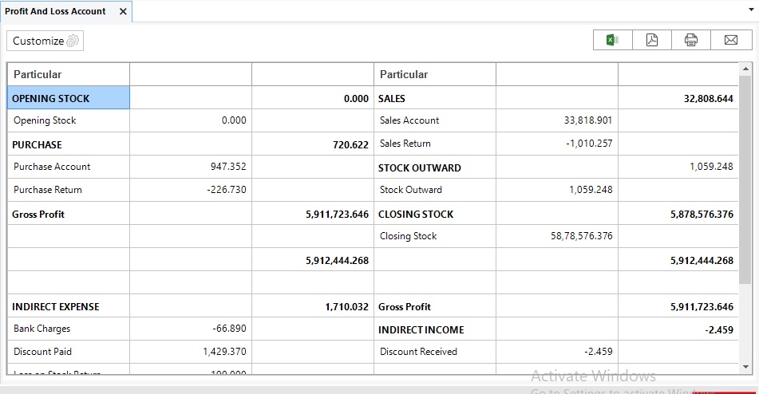Close the Profit And Loss Account tab
The image size is (759, 394).
point(123,12)
